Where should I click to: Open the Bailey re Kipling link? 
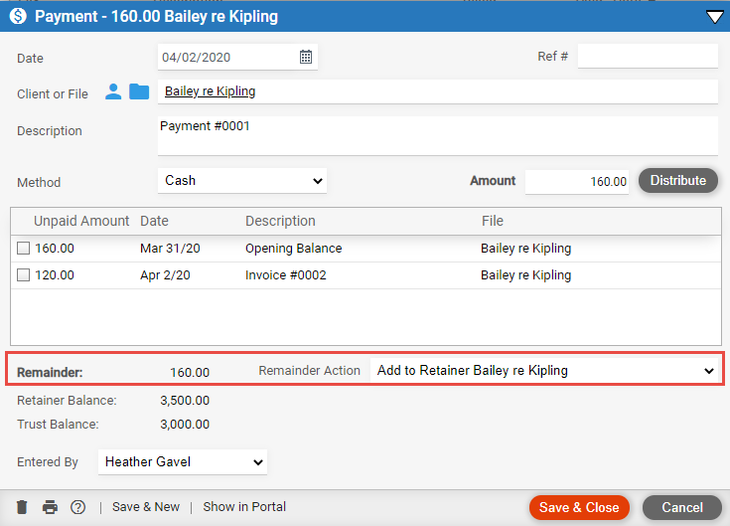click(x=210, y=91)
